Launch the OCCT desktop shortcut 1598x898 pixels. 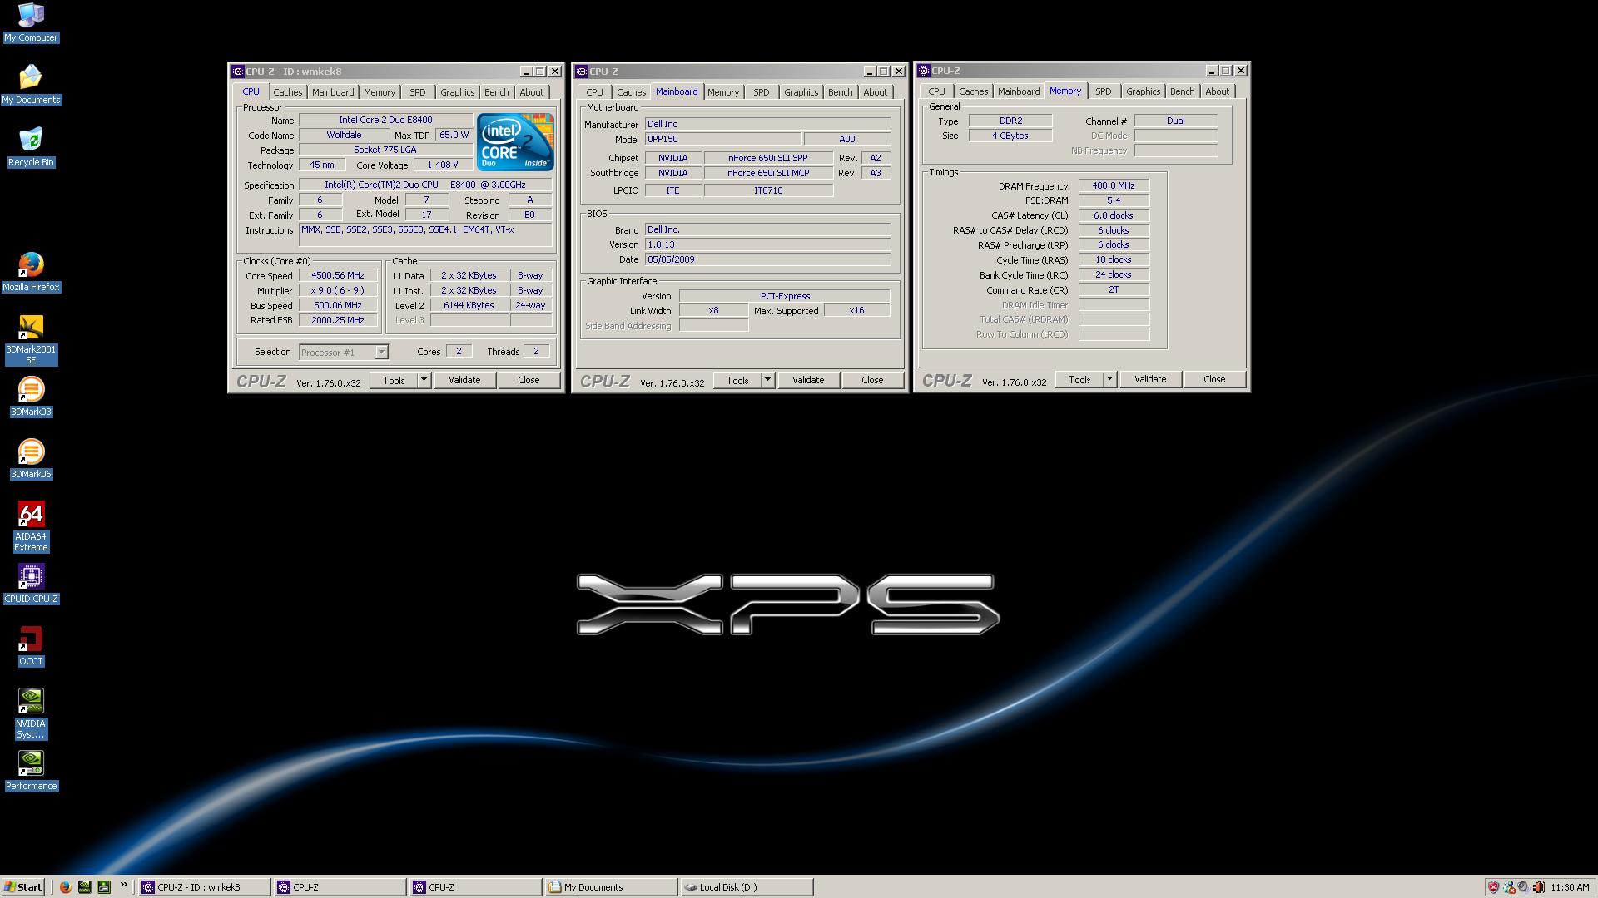pyautogui.click(x=31, y=646)
